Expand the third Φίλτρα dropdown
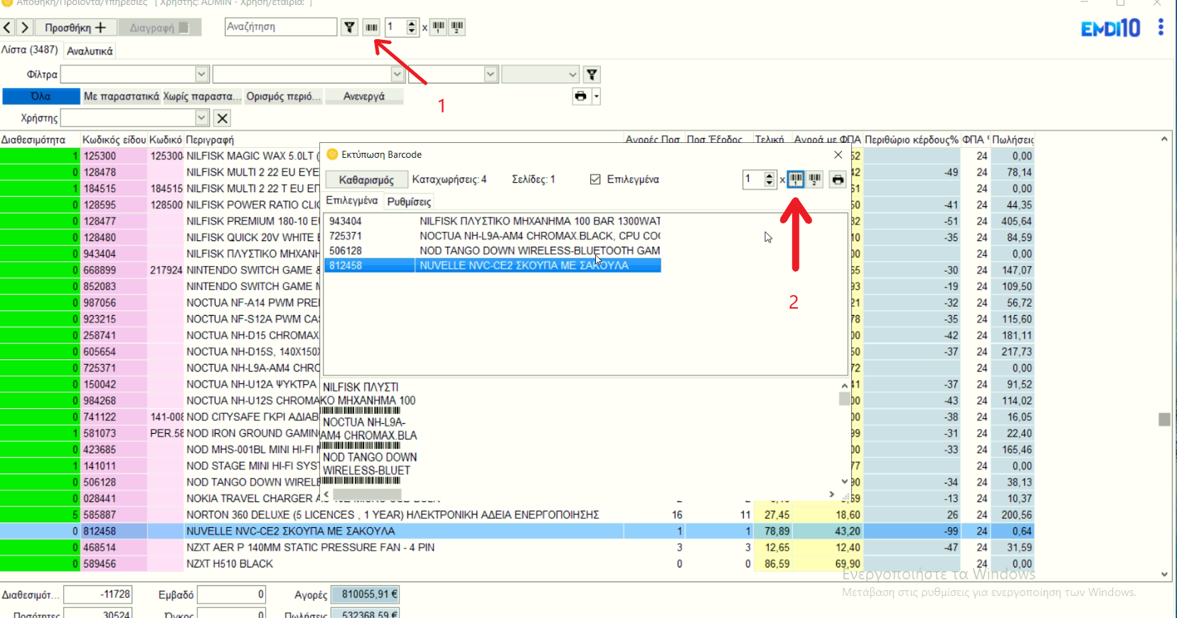The image size is (1177, 618). coord(491,74)
